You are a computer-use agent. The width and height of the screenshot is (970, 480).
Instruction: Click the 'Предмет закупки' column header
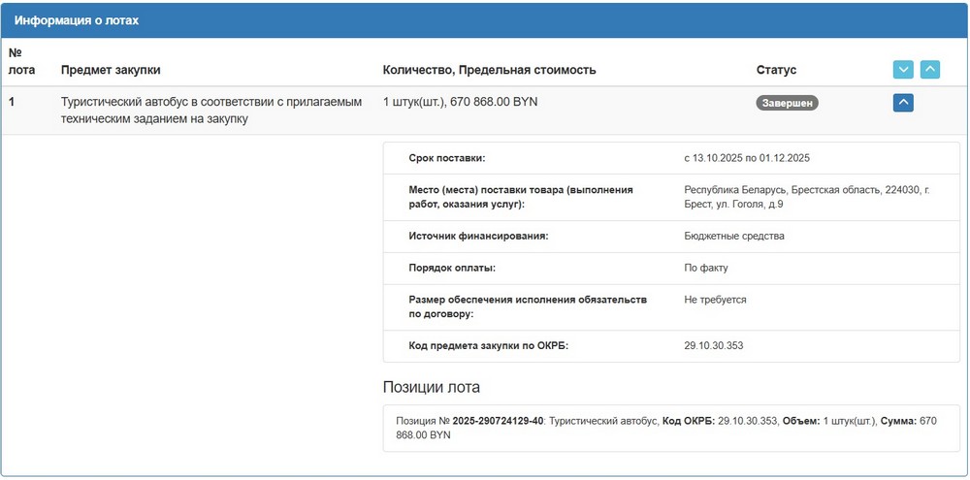[111, 70]
